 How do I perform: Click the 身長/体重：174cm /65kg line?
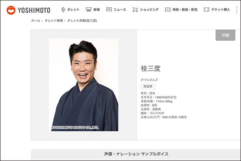pos(157,101)
